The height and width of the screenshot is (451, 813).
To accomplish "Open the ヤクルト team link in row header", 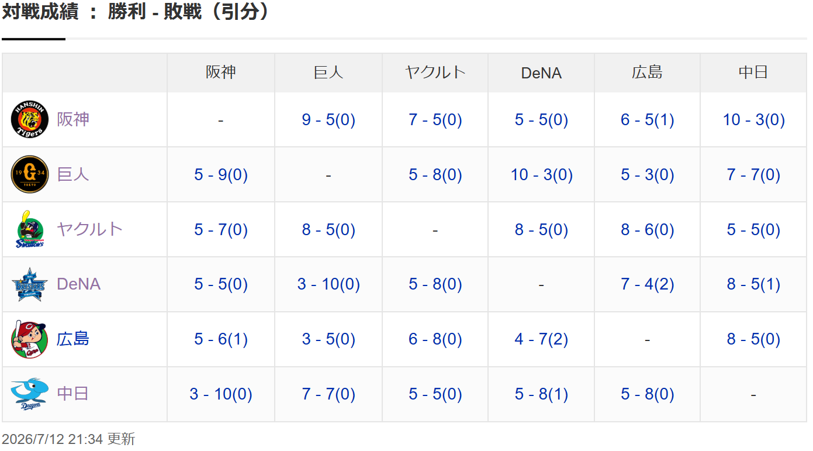I will click(x=89, y=229).
